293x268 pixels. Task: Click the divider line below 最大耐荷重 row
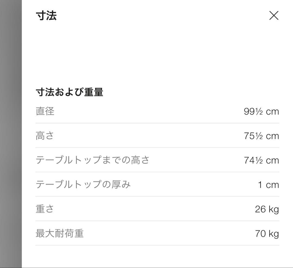pos(157,245)
